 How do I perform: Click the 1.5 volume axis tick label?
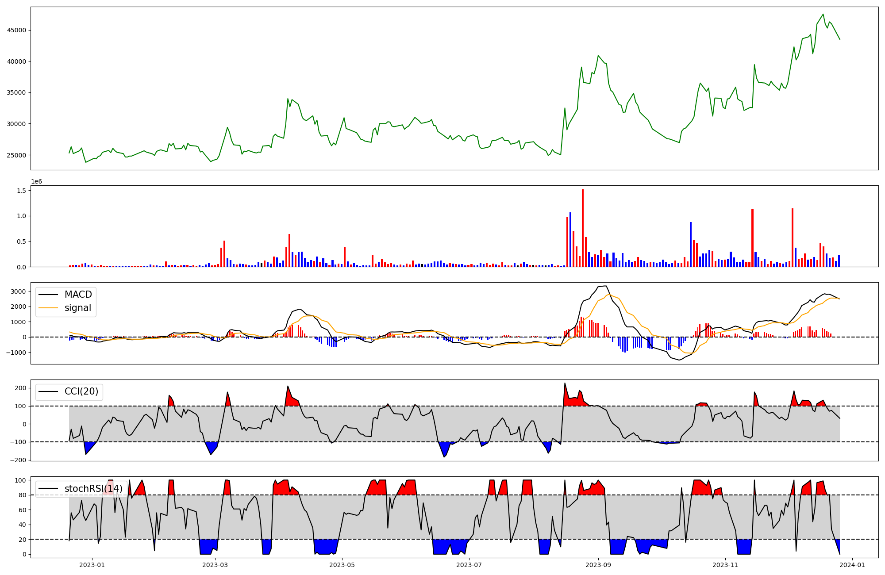pyautogui.click(x=21, y=191)
